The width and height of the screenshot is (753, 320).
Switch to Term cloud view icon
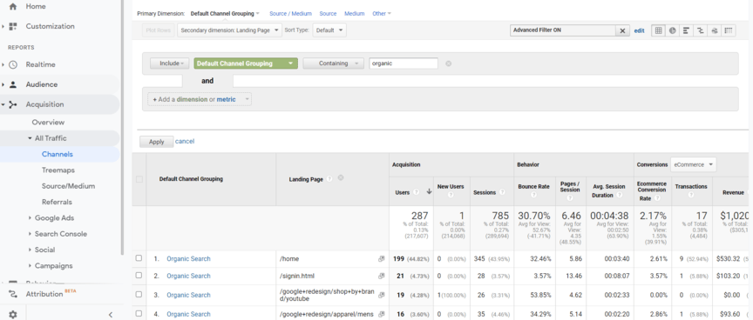[x=715, y=30]
